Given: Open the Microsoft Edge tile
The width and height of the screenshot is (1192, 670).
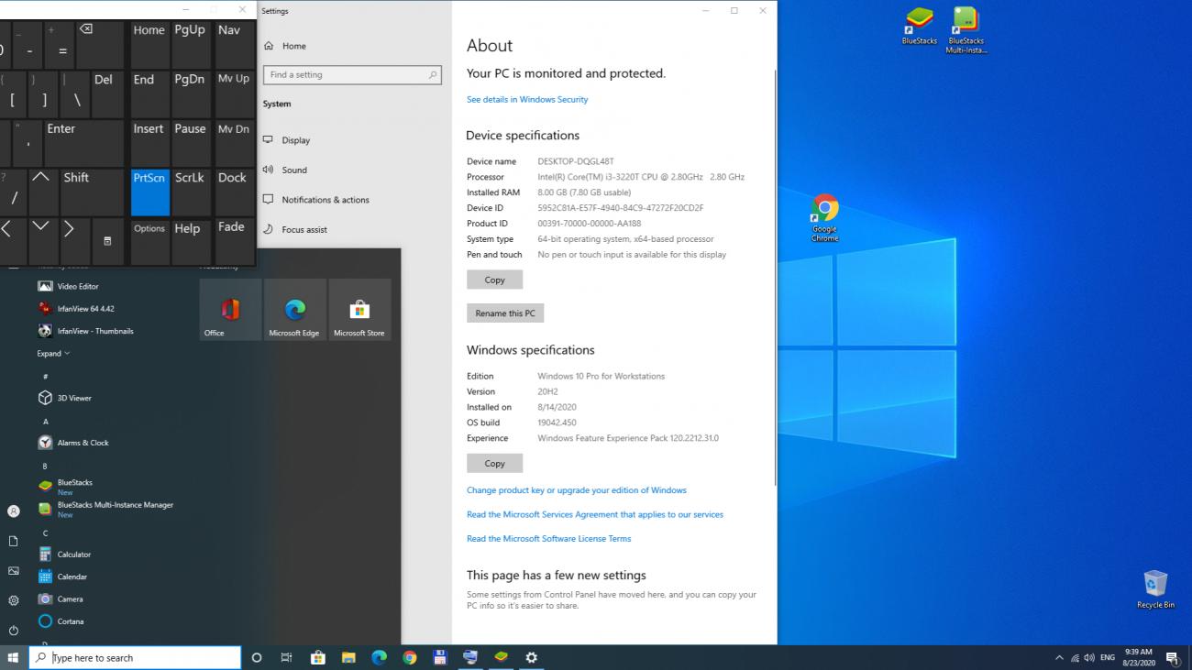Looking at the screenshot, I should (294, 310).
